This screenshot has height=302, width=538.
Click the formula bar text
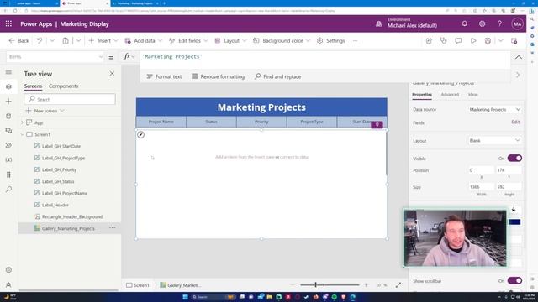(x=172, y=57)
